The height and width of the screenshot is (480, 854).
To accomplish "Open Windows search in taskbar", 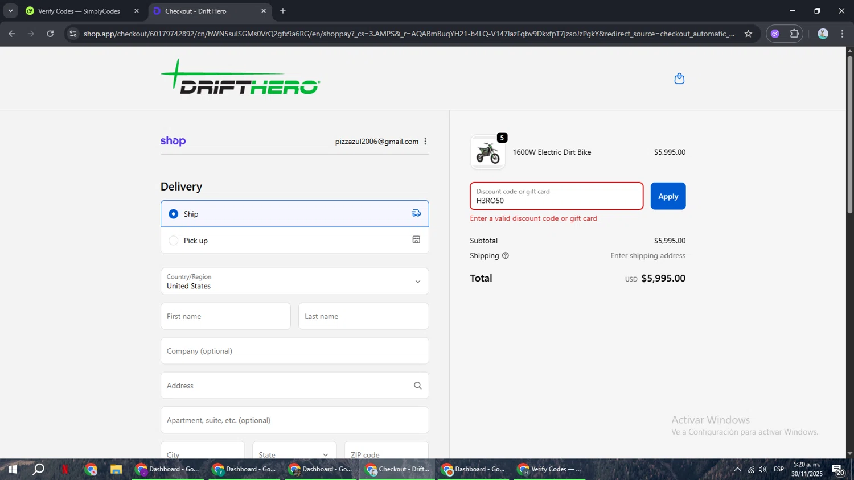I will coord(38,469).
